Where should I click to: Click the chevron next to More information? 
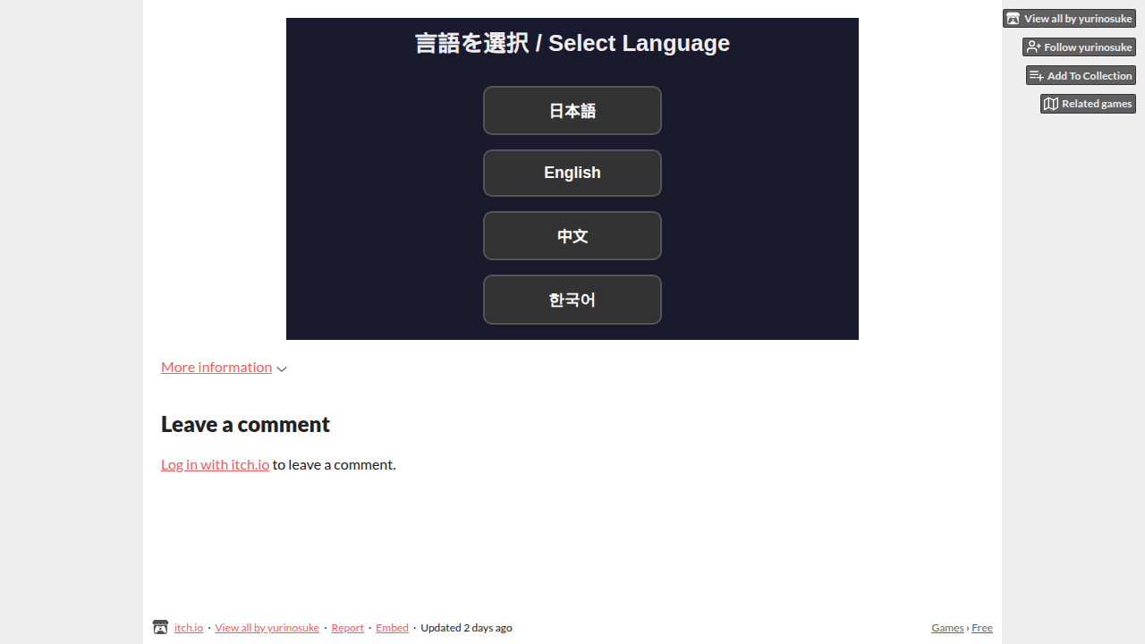click(x=282, y=369)
